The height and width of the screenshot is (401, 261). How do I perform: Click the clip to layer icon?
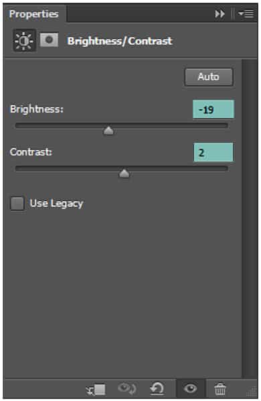coord(96,390)
